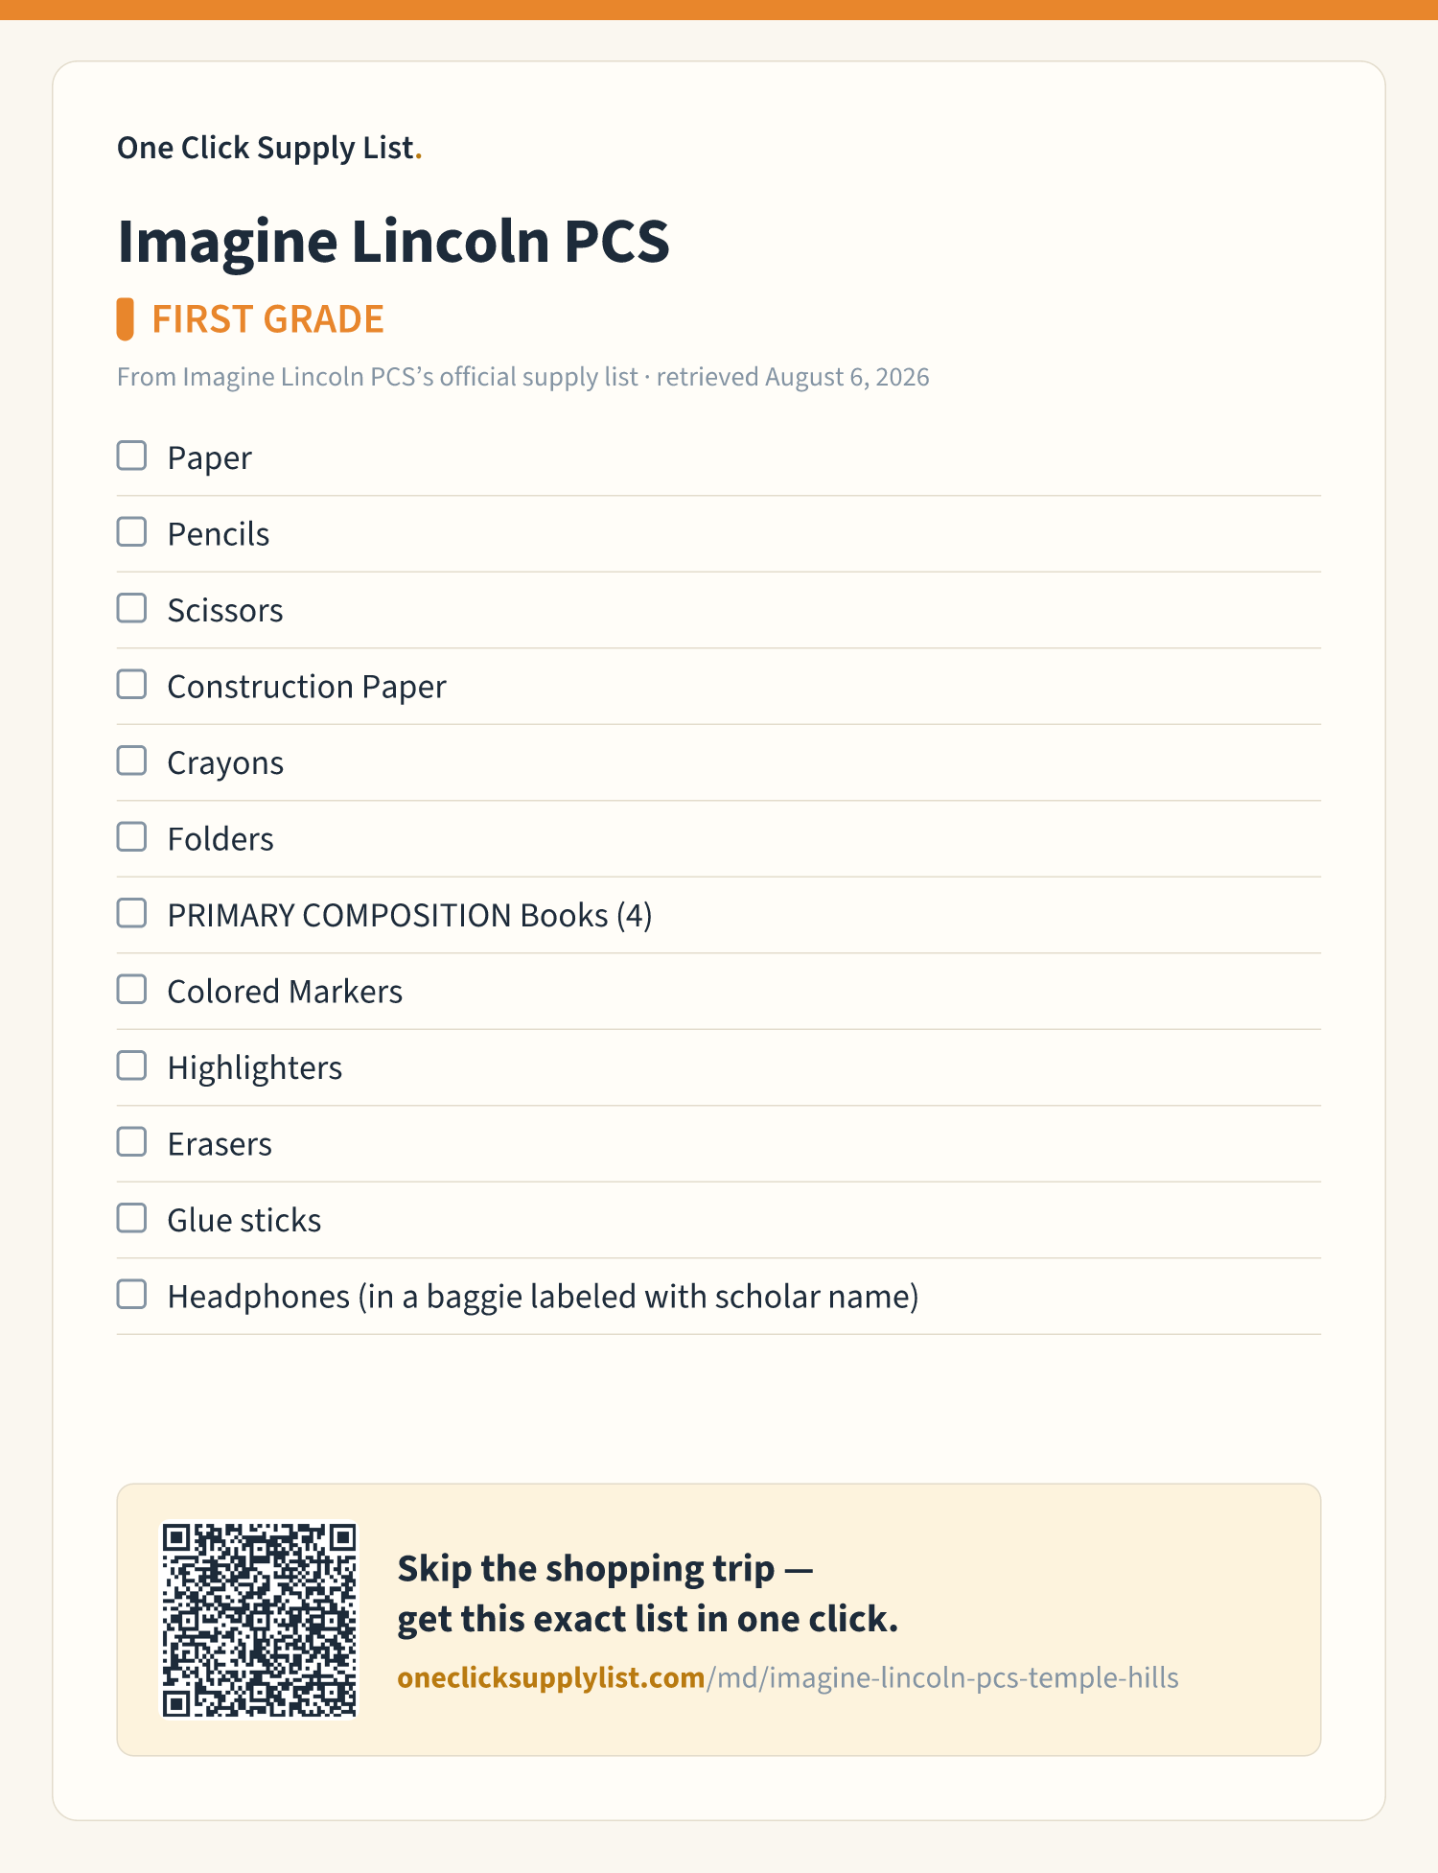This screenshot has width=1438, height=1873.
Task: Mark Scissors as acquired
Action: coord(131,608)
